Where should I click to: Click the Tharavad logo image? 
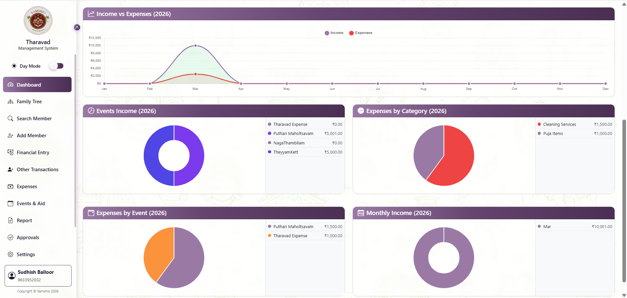point(38,20)
